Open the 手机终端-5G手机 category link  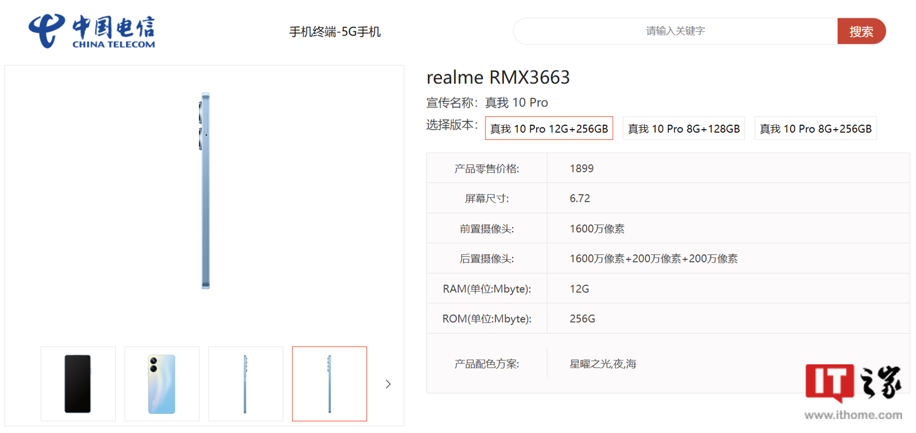coord(335,32)
